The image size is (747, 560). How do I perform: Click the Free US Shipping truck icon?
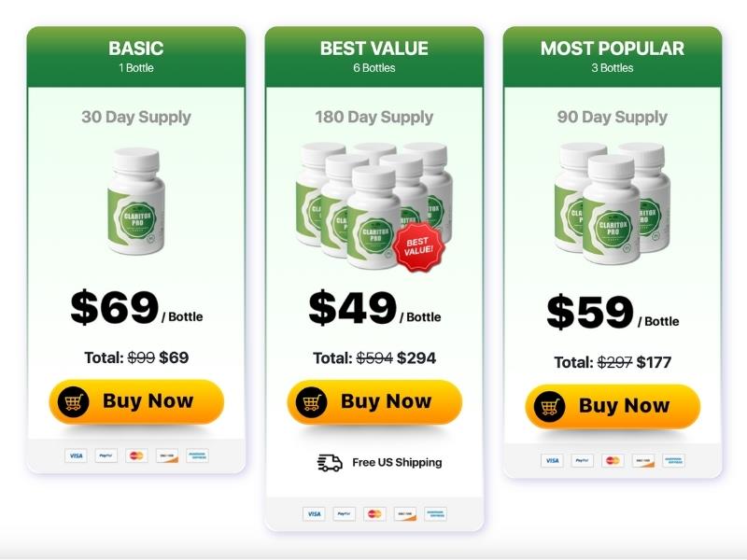coord(330,462)
